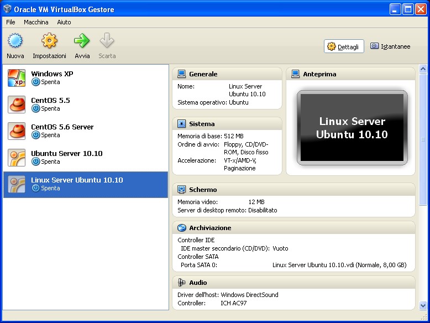Click the Spenta status under CentOS 5.5

[x=50, y=108]
